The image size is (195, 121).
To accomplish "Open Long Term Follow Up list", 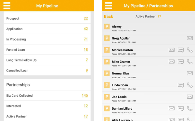I will [x=47, y=60].
